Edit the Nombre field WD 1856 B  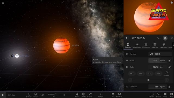coord(160,54)
